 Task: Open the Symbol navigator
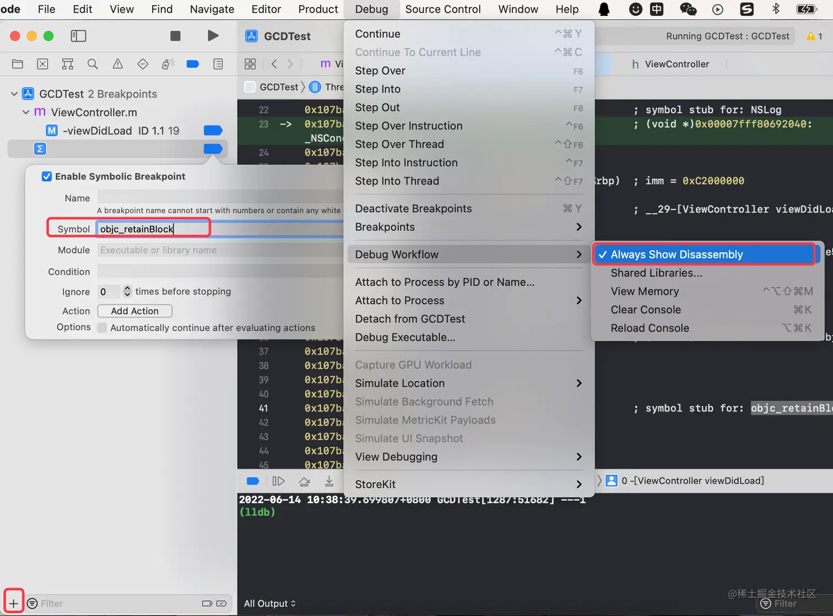(68, 64)
